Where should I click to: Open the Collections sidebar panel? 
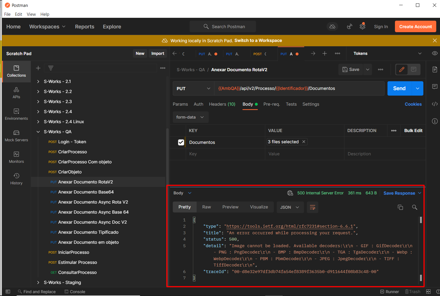click(16, 71)
